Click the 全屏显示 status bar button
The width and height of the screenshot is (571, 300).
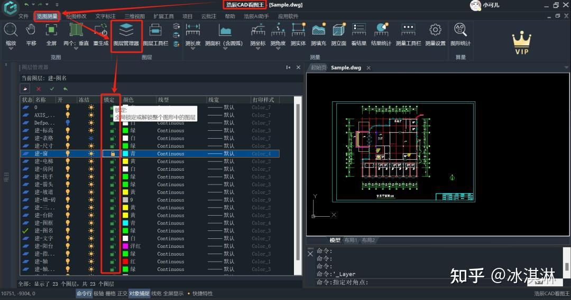[173, 294]
